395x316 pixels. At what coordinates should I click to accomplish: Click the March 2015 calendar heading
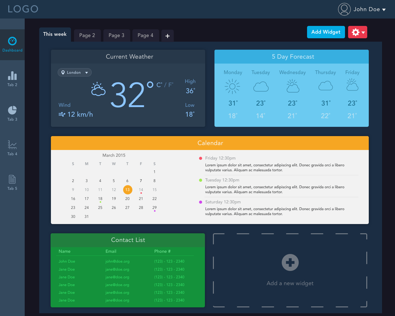click(x=114, y=155)
